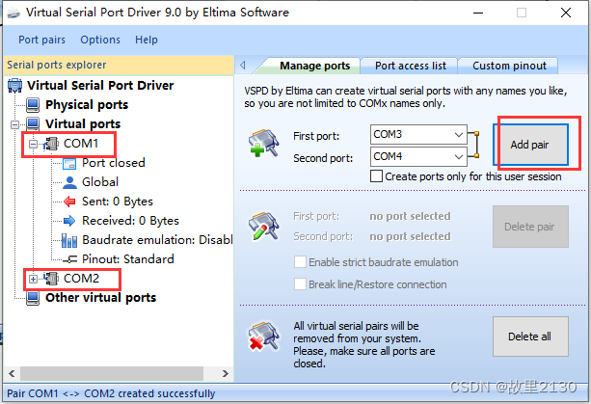The height and width of the screenshot is (404, 591).
Task: Click the Add pair button
Action: click(530, 145)
